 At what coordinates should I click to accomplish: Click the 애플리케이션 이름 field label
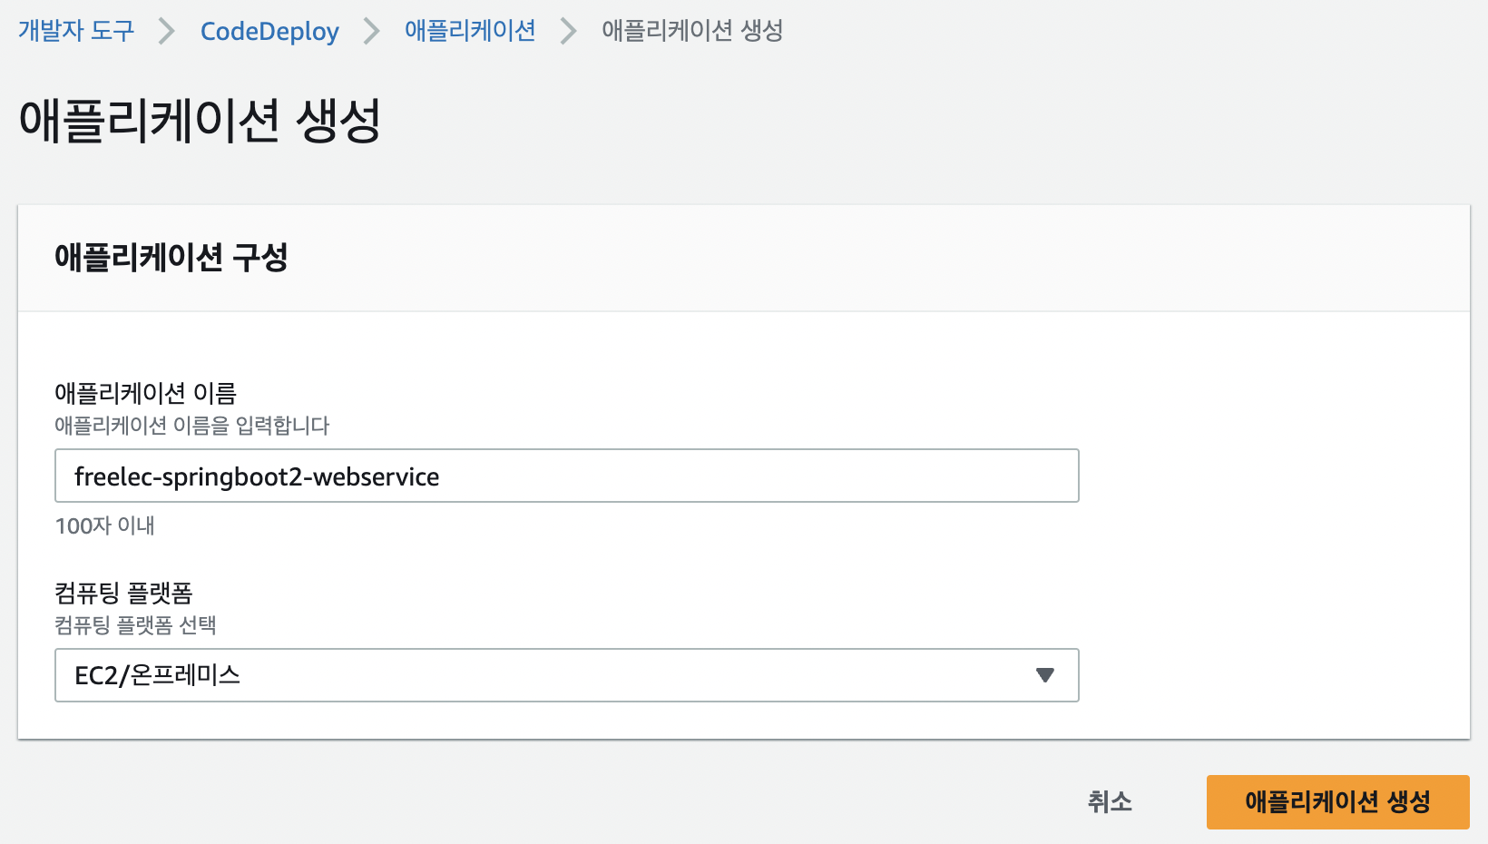point(145,393)
